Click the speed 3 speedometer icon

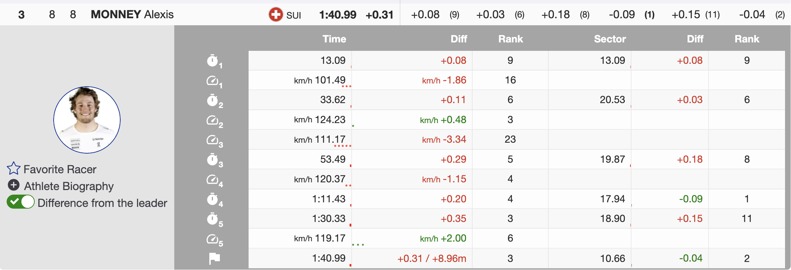[212, 140]
